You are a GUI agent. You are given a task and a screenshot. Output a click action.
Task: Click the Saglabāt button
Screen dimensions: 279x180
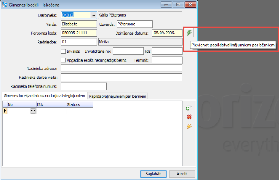[x=153, y=174]
